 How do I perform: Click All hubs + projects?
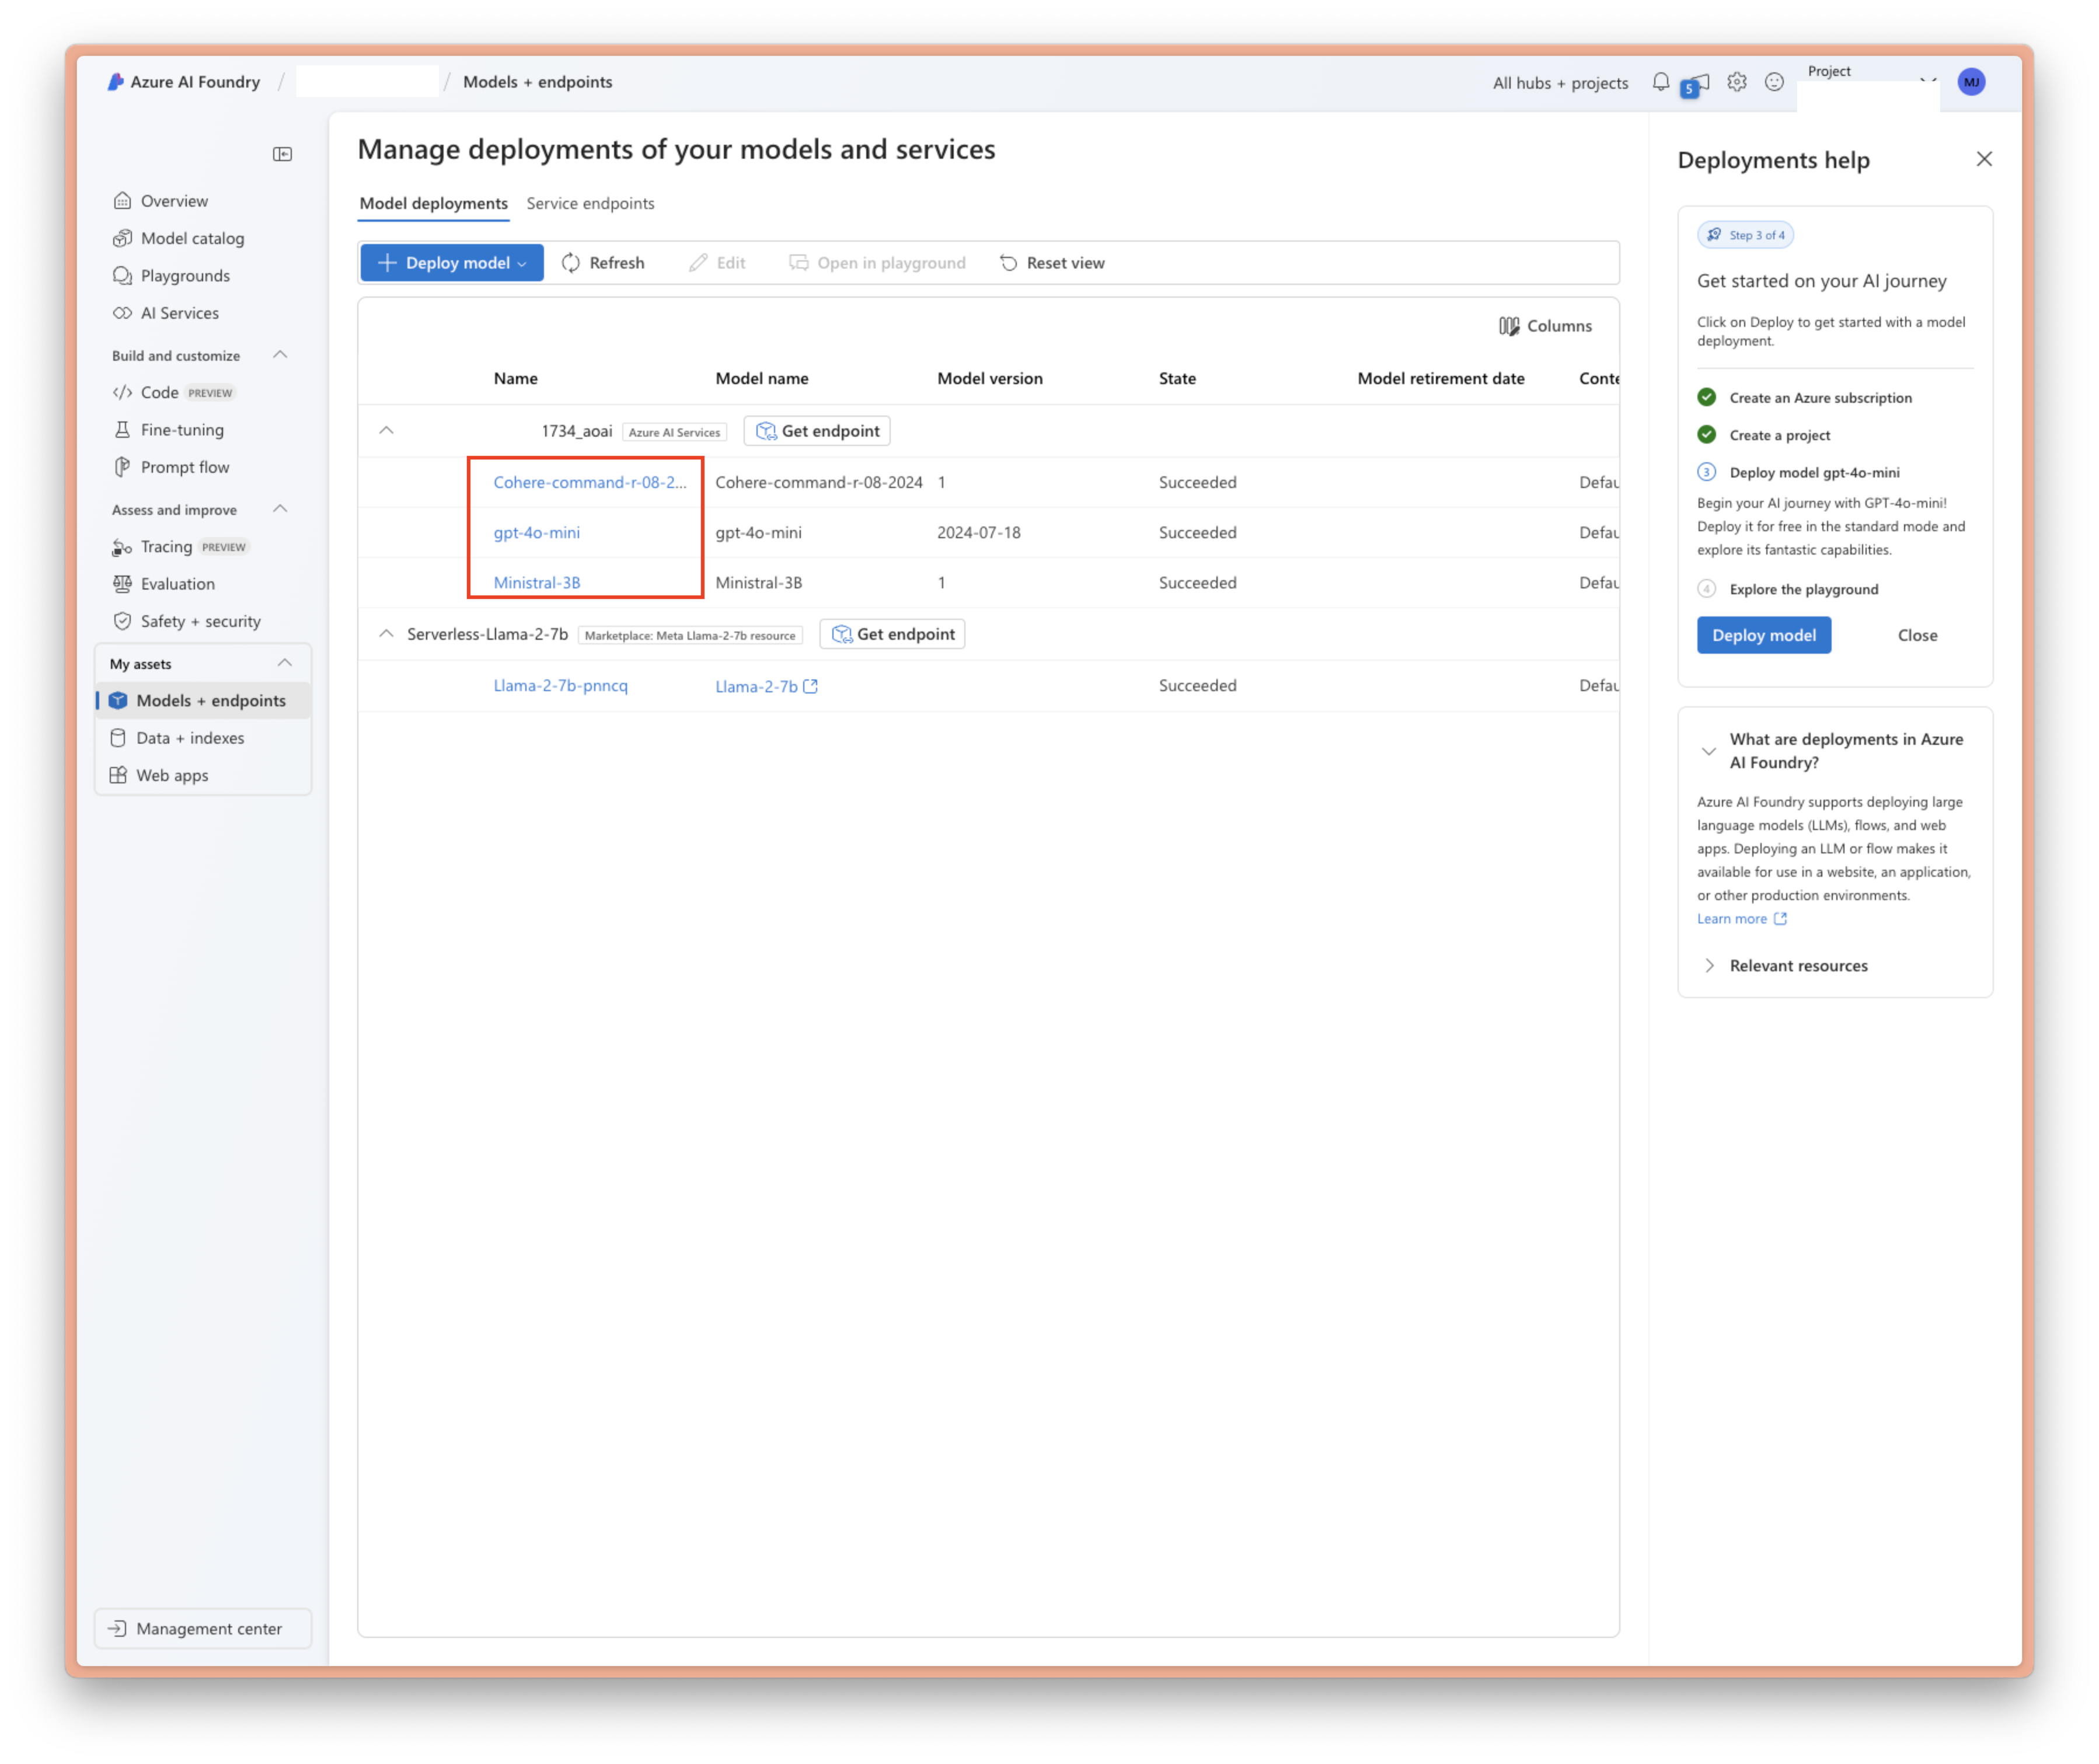pyautogui.click(x=1560, y=83)
